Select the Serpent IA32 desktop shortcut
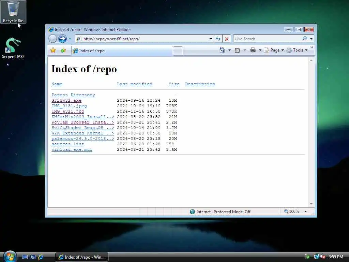 click(x=13, y=48)
